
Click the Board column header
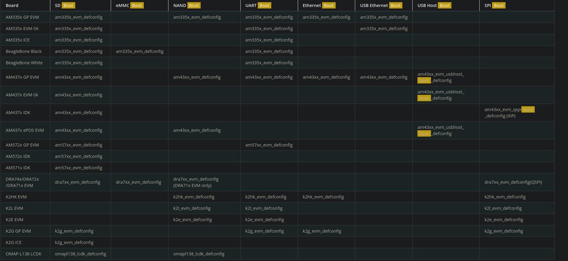[x=12, y=6]
